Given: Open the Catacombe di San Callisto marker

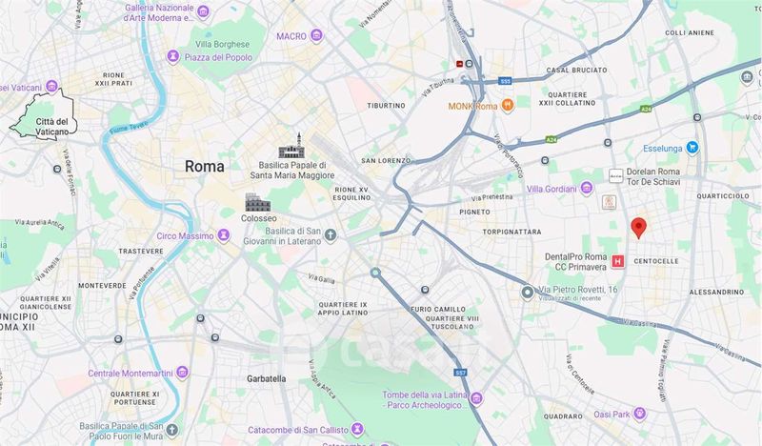Looking at the screenshot, I should coord(358,430).
